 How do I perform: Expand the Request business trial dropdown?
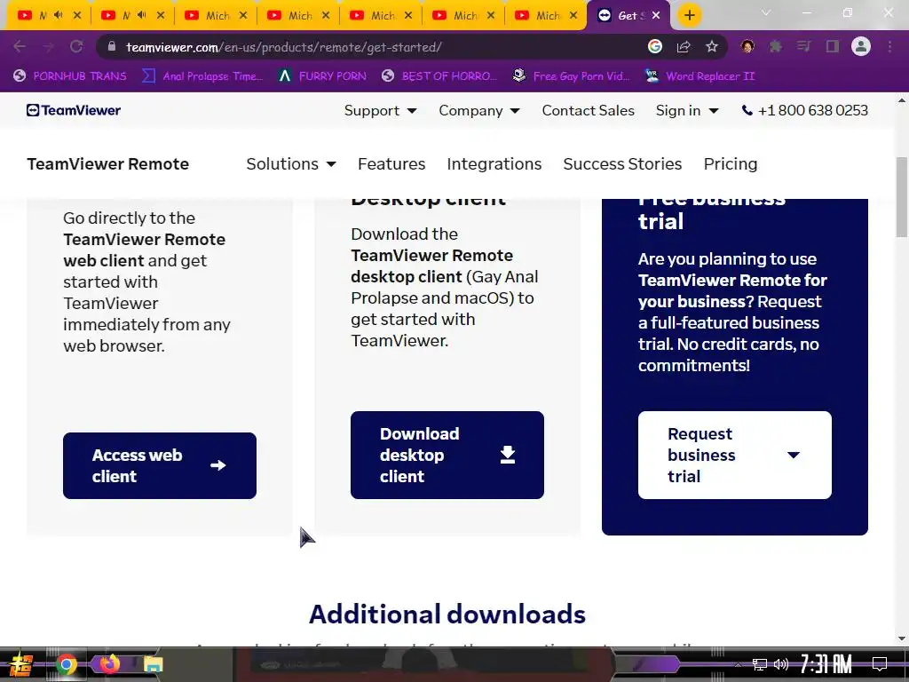point(734,455)
